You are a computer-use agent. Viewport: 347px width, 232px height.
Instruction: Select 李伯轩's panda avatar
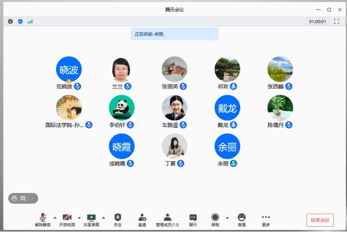pyautogui.click(x=121, y=108)
